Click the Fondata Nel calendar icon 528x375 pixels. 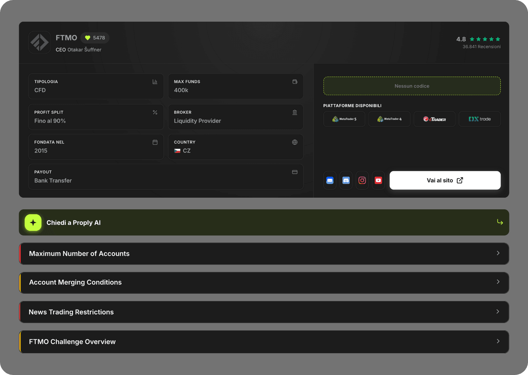tap(155, 142)
